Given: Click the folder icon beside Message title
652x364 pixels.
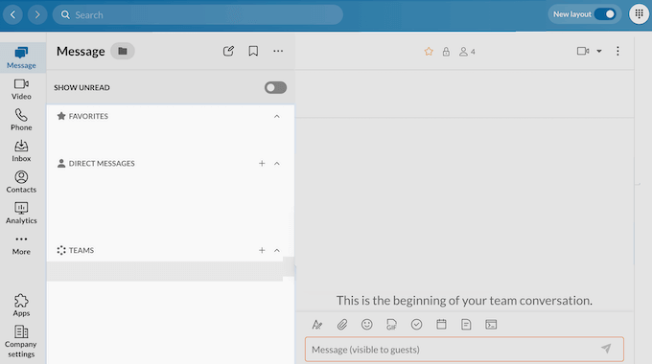Looking at the screenshot, I should coord(123,51).
